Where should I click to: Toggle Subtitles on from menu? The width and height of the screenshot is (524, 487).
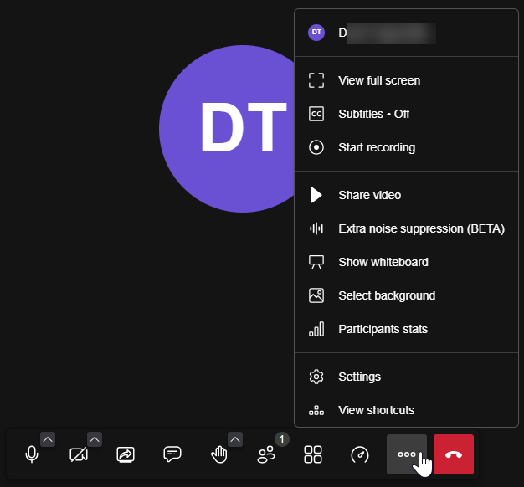pyautogui.click(x=373, y=114)
